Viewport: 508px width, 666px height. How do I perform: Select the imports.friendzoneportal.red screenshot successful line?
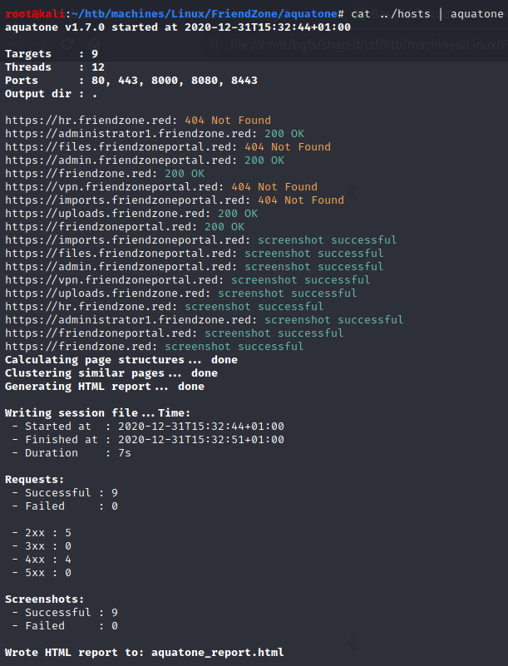pos(200,240)
